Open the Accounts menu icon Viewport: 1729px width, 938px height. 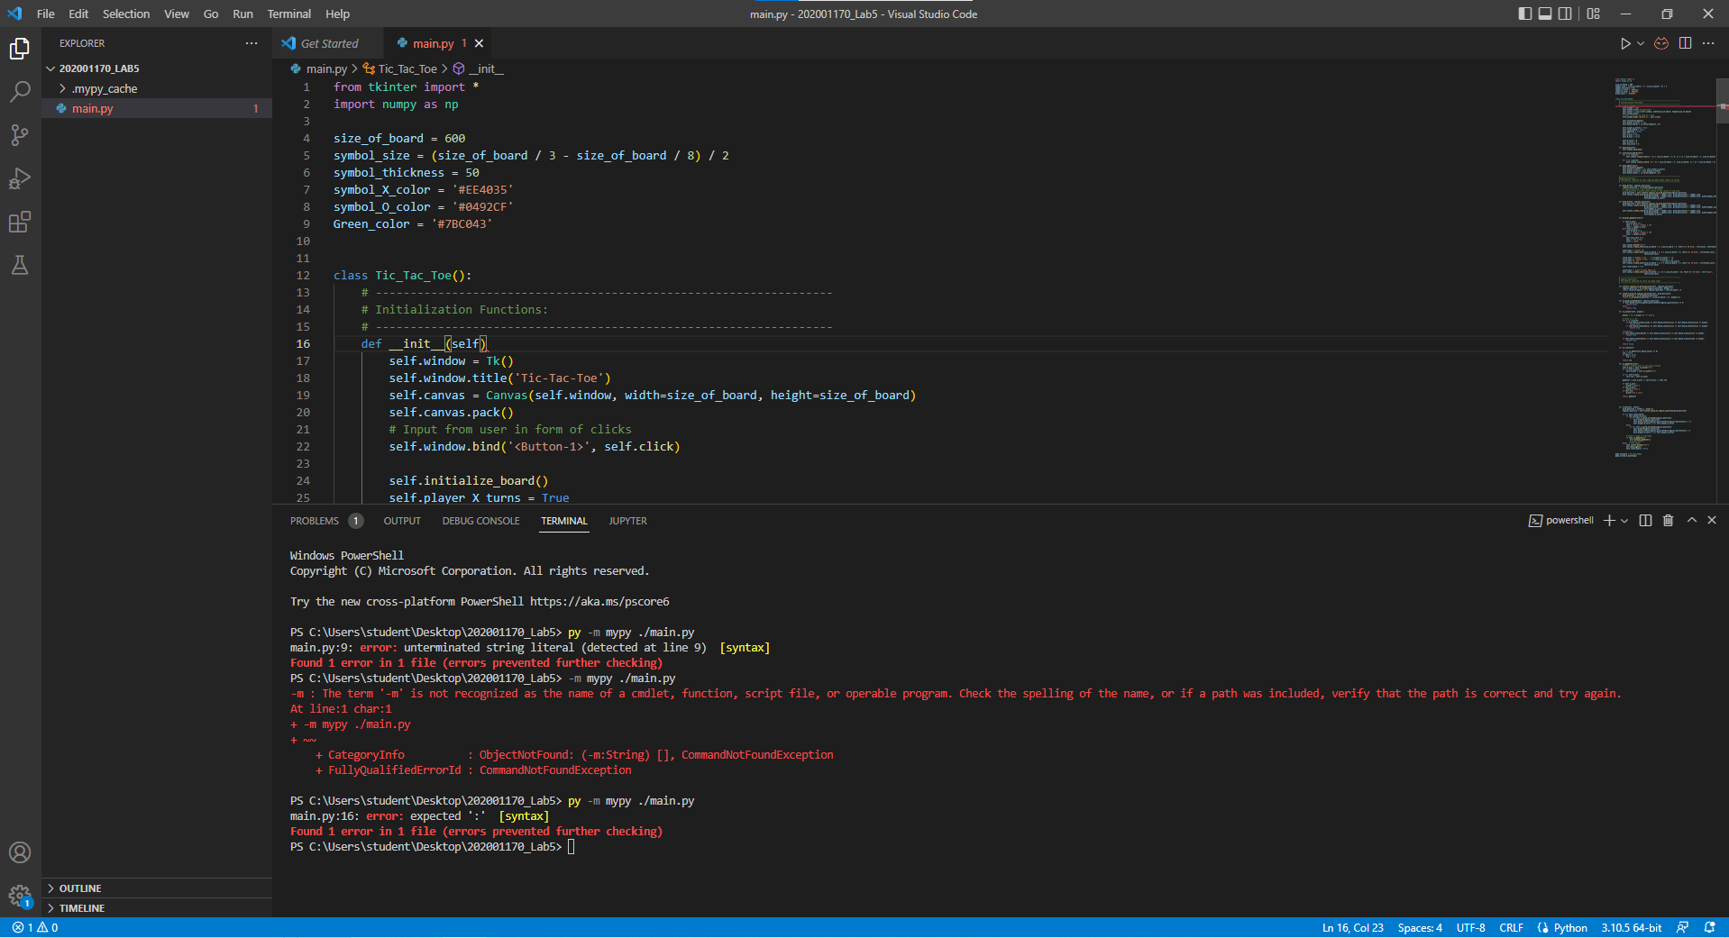(x=20, y=852)
